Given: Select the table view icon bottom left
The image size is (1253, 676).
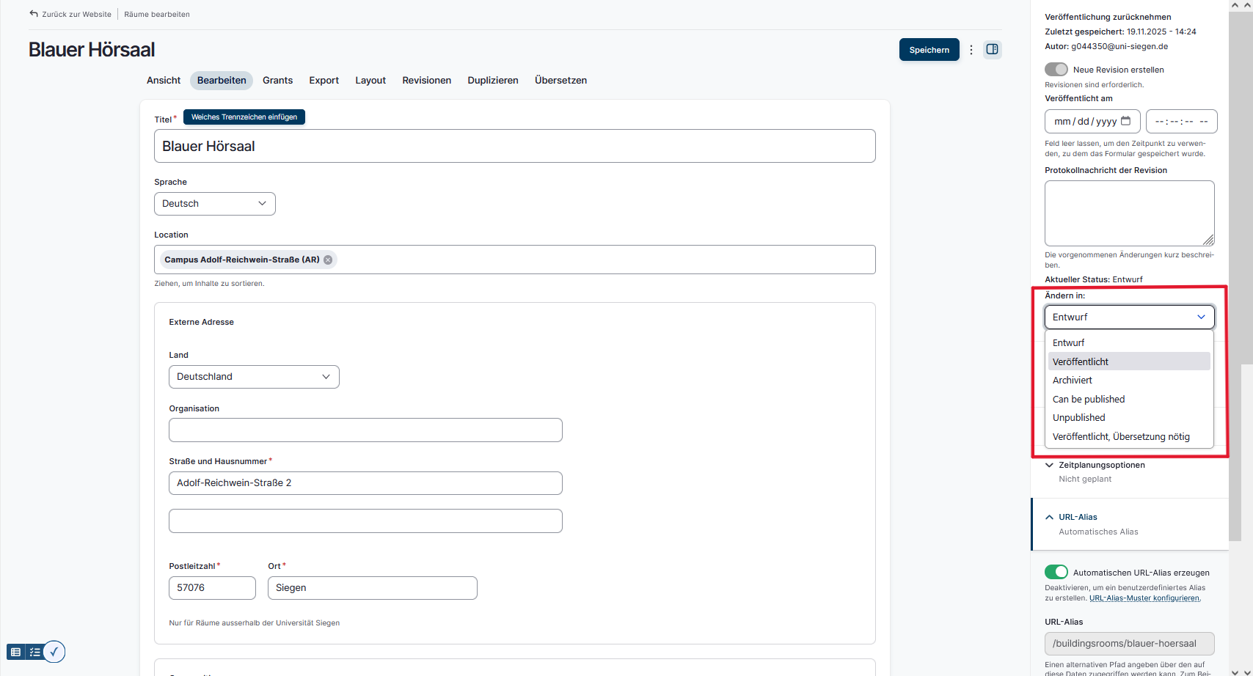Looking at the screenshot, I should [x=16, y=651].
